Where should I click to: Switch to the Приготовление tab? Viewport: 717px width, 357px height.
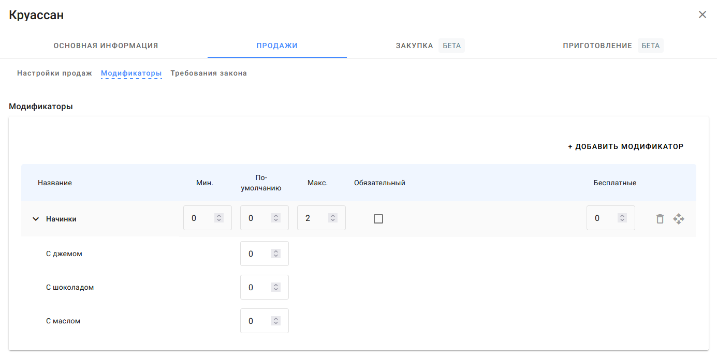(597, 46)
